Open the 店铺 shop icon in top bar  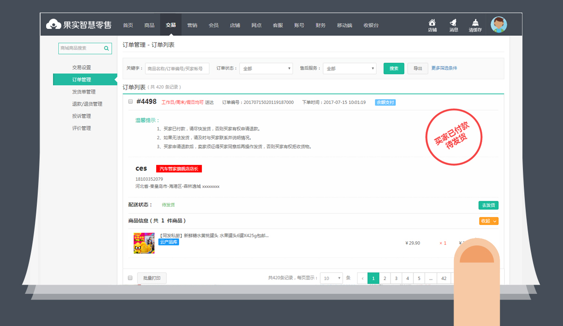(433, 24)
